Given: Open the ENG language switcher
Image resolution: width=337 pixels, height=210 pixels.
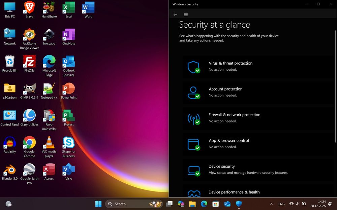Looking at the screenshot, I should [281, 204].
